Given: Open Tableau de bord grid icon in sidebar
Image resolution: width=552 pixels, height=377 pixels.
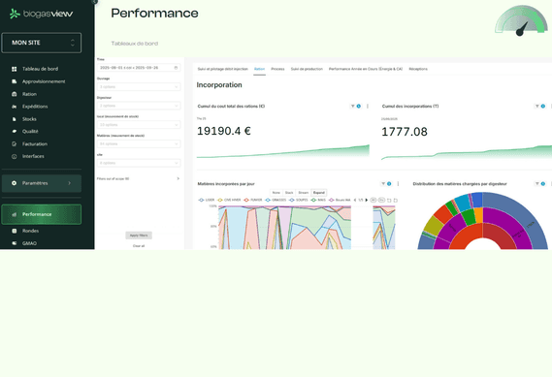Looking at the screenshot, I should pyautogui.click(x=15, y=69).
